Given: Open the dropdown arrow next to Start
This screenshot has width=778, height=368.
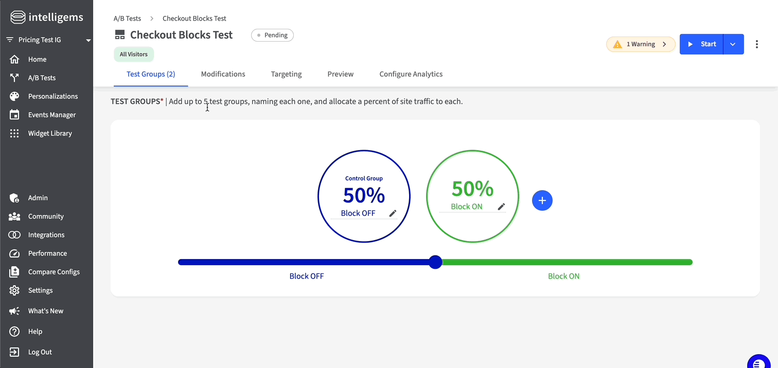Looking at the screenshot, I should tap(733, 44).
